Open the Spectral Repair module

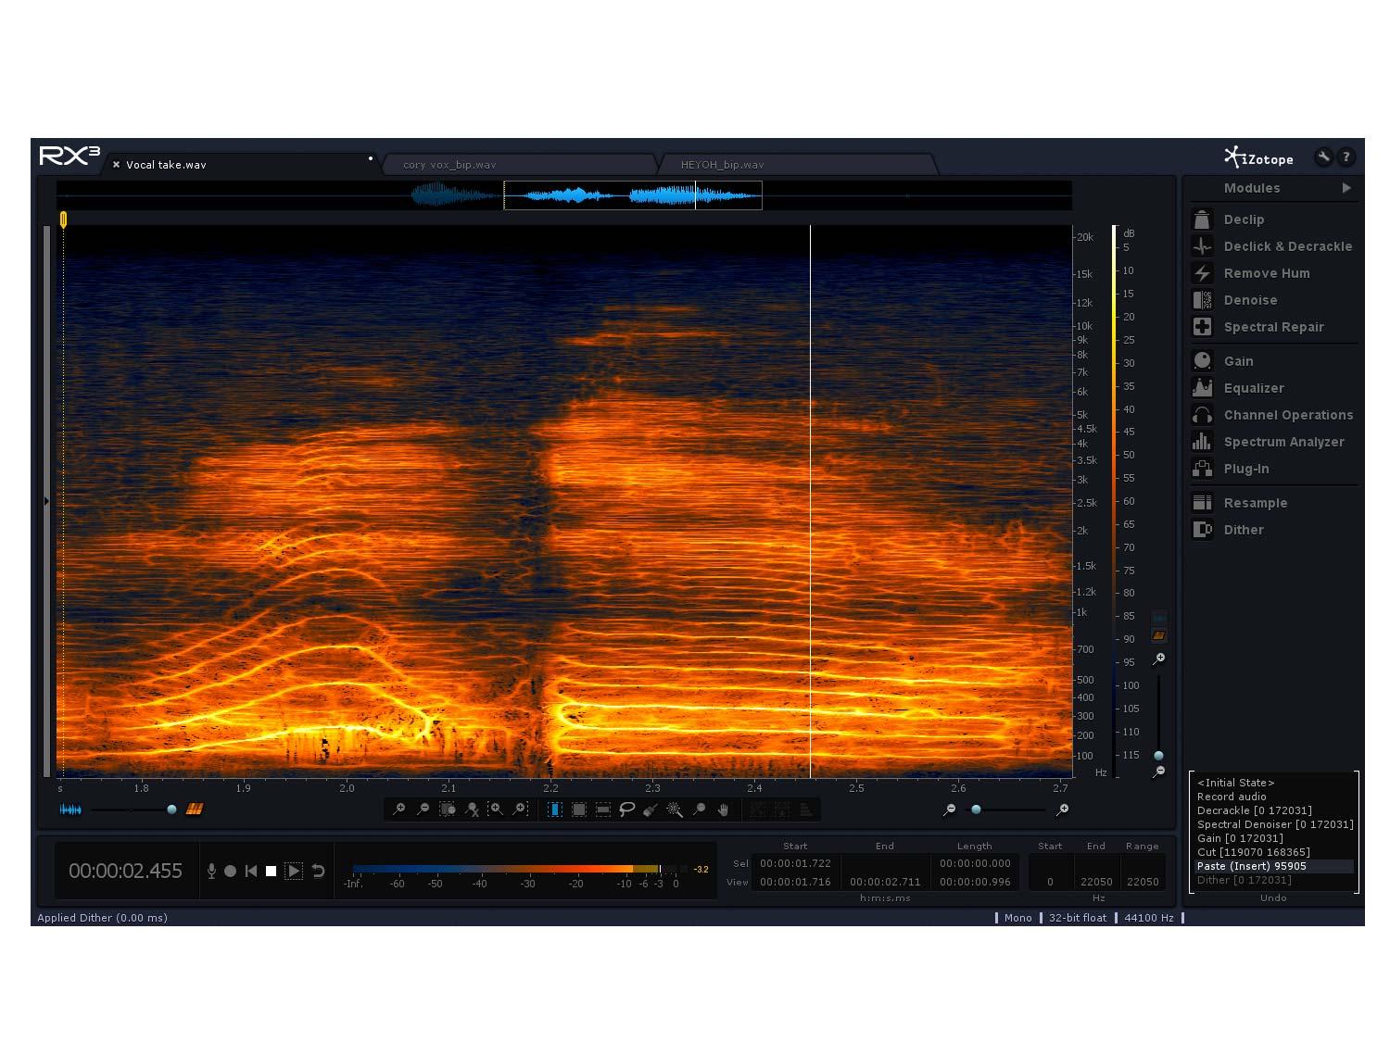click(x=1273, y=327)
